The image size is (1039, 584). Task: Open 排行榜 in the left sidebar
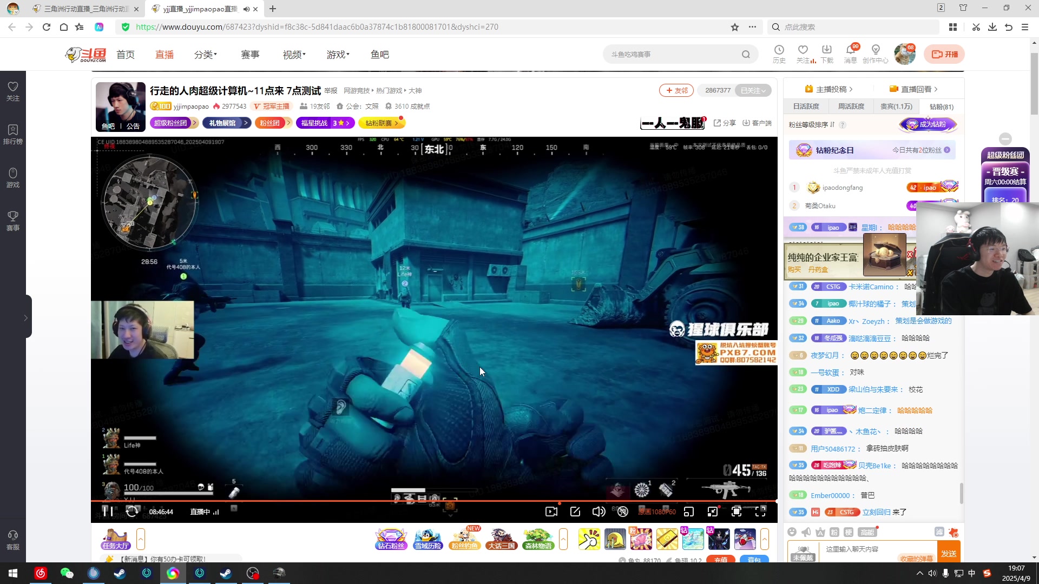(13, 135)
